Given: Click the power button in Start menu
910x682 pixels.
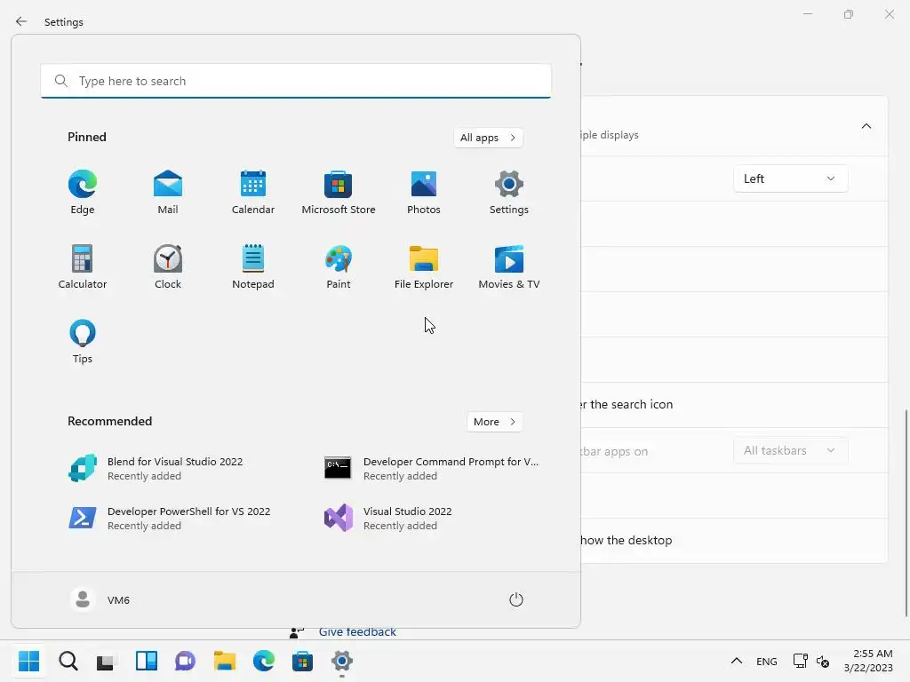Looking at the screenshot, I should (516, 599).
